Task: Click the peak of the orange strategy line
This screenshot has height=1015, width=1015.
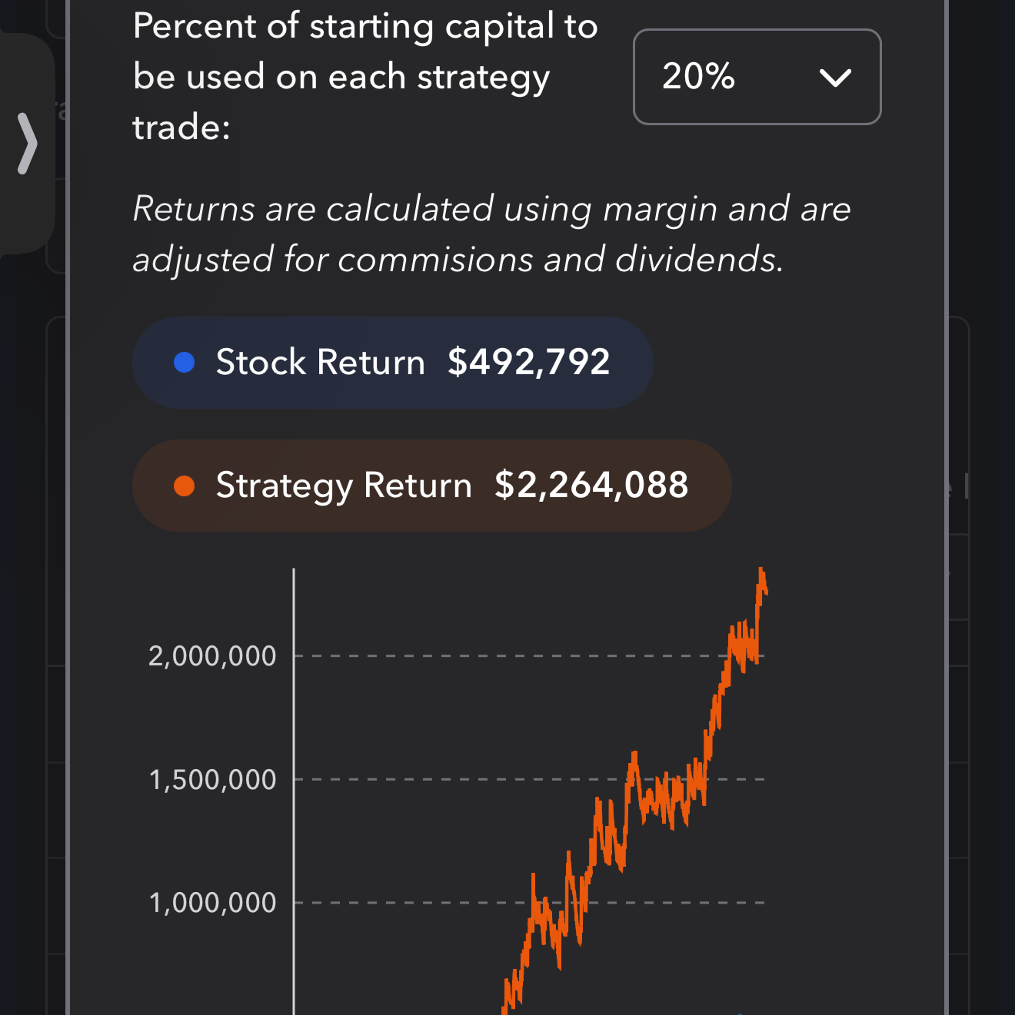Action: point(761,570)
